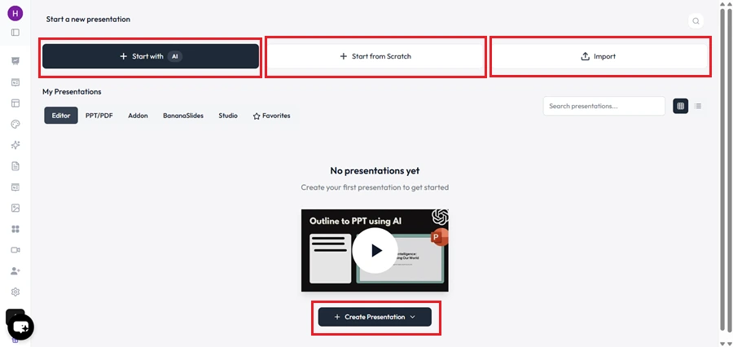
Task: Select the PPT/PDF tab
Action: click(99, 116)
